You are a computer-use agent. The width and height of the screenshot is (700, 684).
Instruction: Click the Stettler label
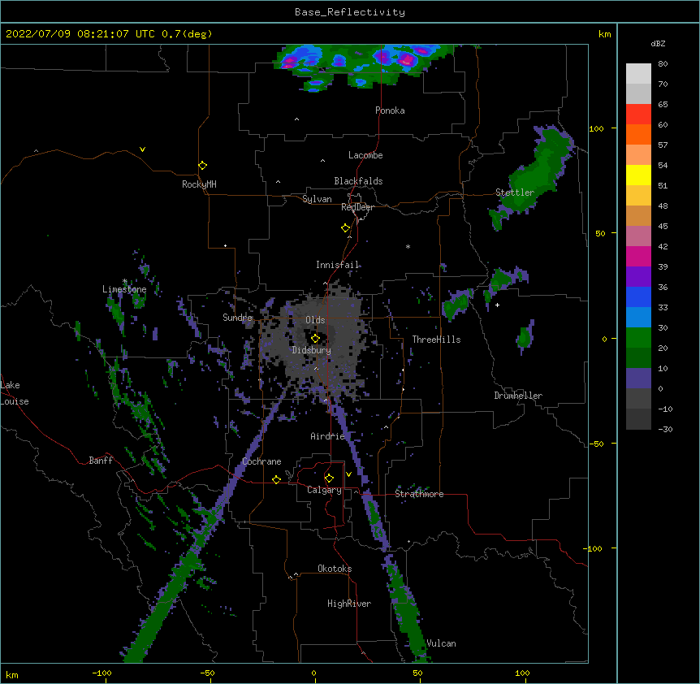(515, 193)
